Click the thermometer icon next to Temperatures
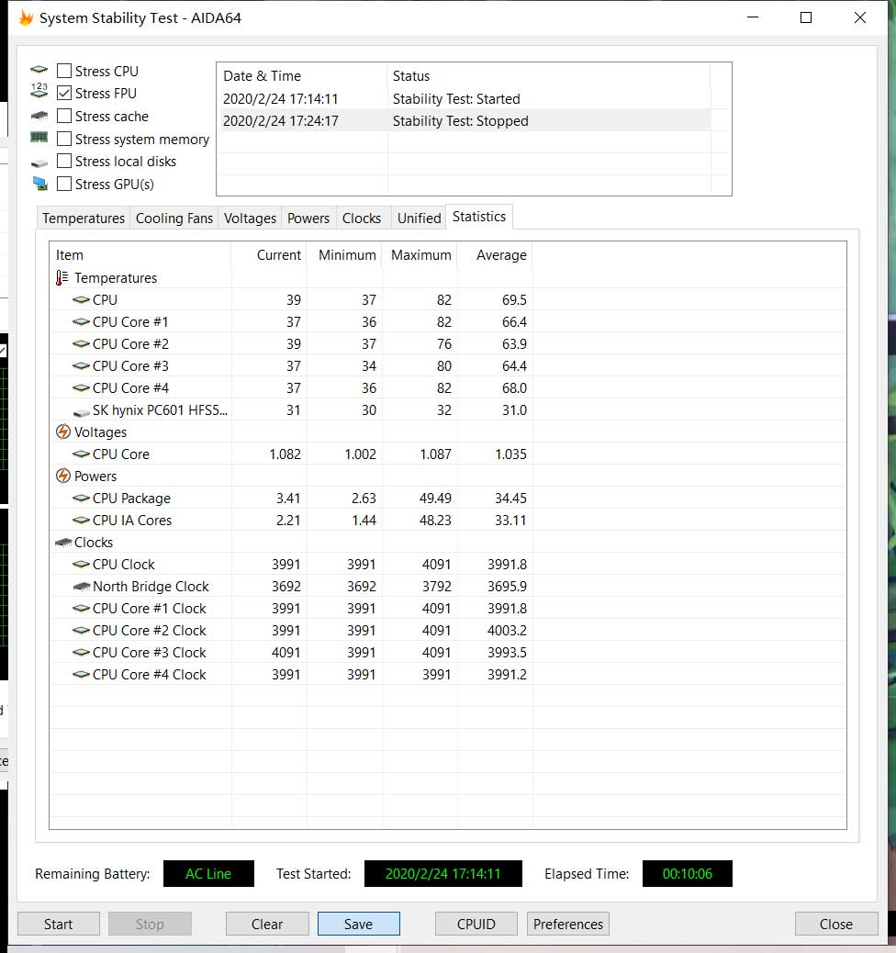The width and height of the screenshot is (896, 953). pyautogui.click(x=62, y=278)
